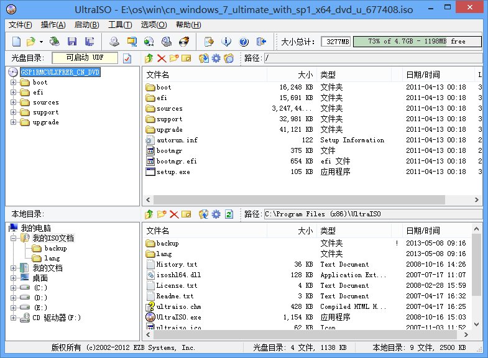Image resolution: width=488 pixels, height=358 pixels.
Task: Click the local pane Up folder icon
Action: [x=149, y=214]
